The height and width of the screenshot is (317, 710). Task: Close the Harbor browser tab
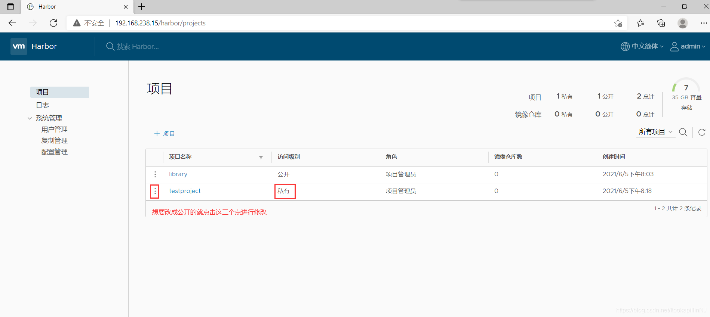[x=126, y=7]
